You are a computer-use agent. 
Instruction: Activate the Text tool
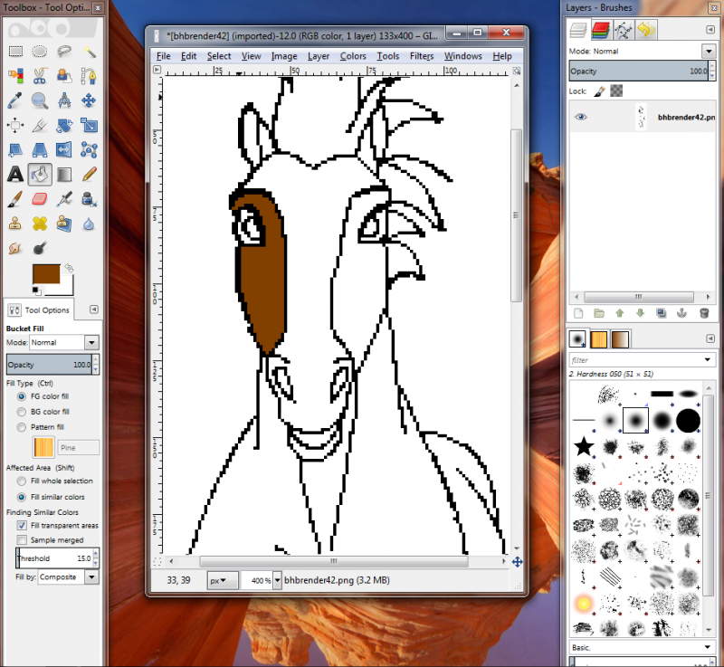tap(15, 175)
